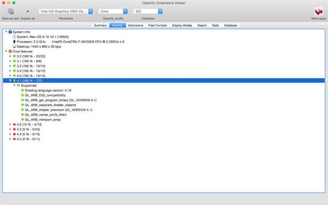328x205 pixels.
Task: Expand the 4.3 (0 % - 0/23) node
Action: [x=10, y=129]
